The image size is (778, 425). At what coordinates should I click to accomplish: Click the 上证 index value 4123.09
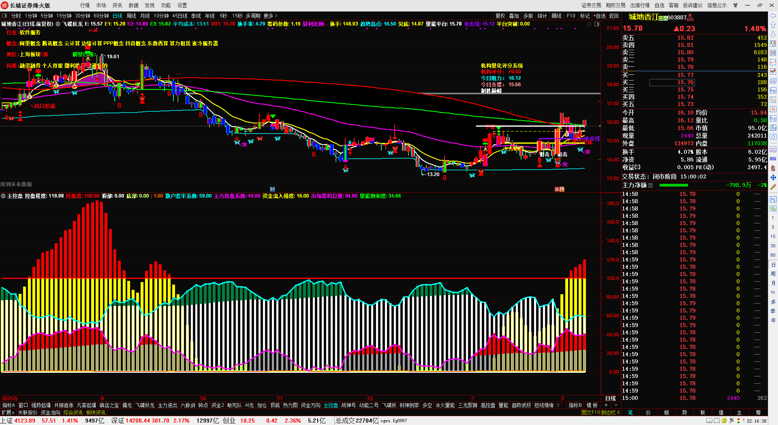(25, 421)
